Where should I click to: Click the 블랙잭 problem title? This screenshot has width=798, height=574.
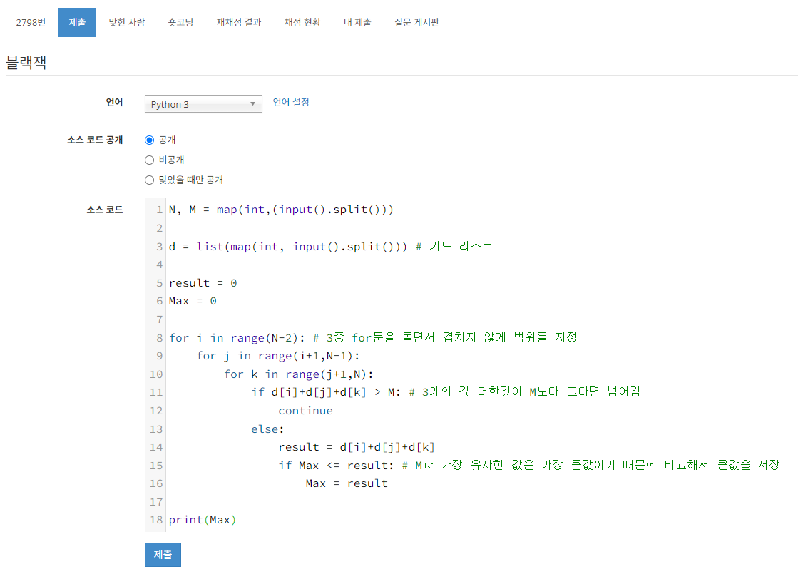click(26, 63)
